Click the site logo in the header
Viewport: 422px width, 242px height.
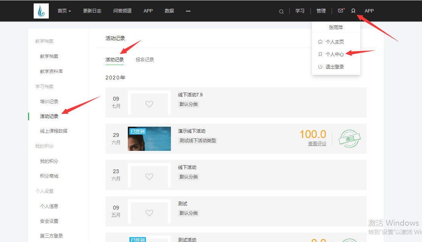(41, 11)
